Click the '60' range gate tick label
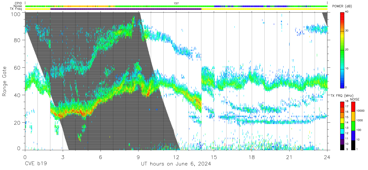The width and height of the screenshot is (368, 170). point(17,68)
